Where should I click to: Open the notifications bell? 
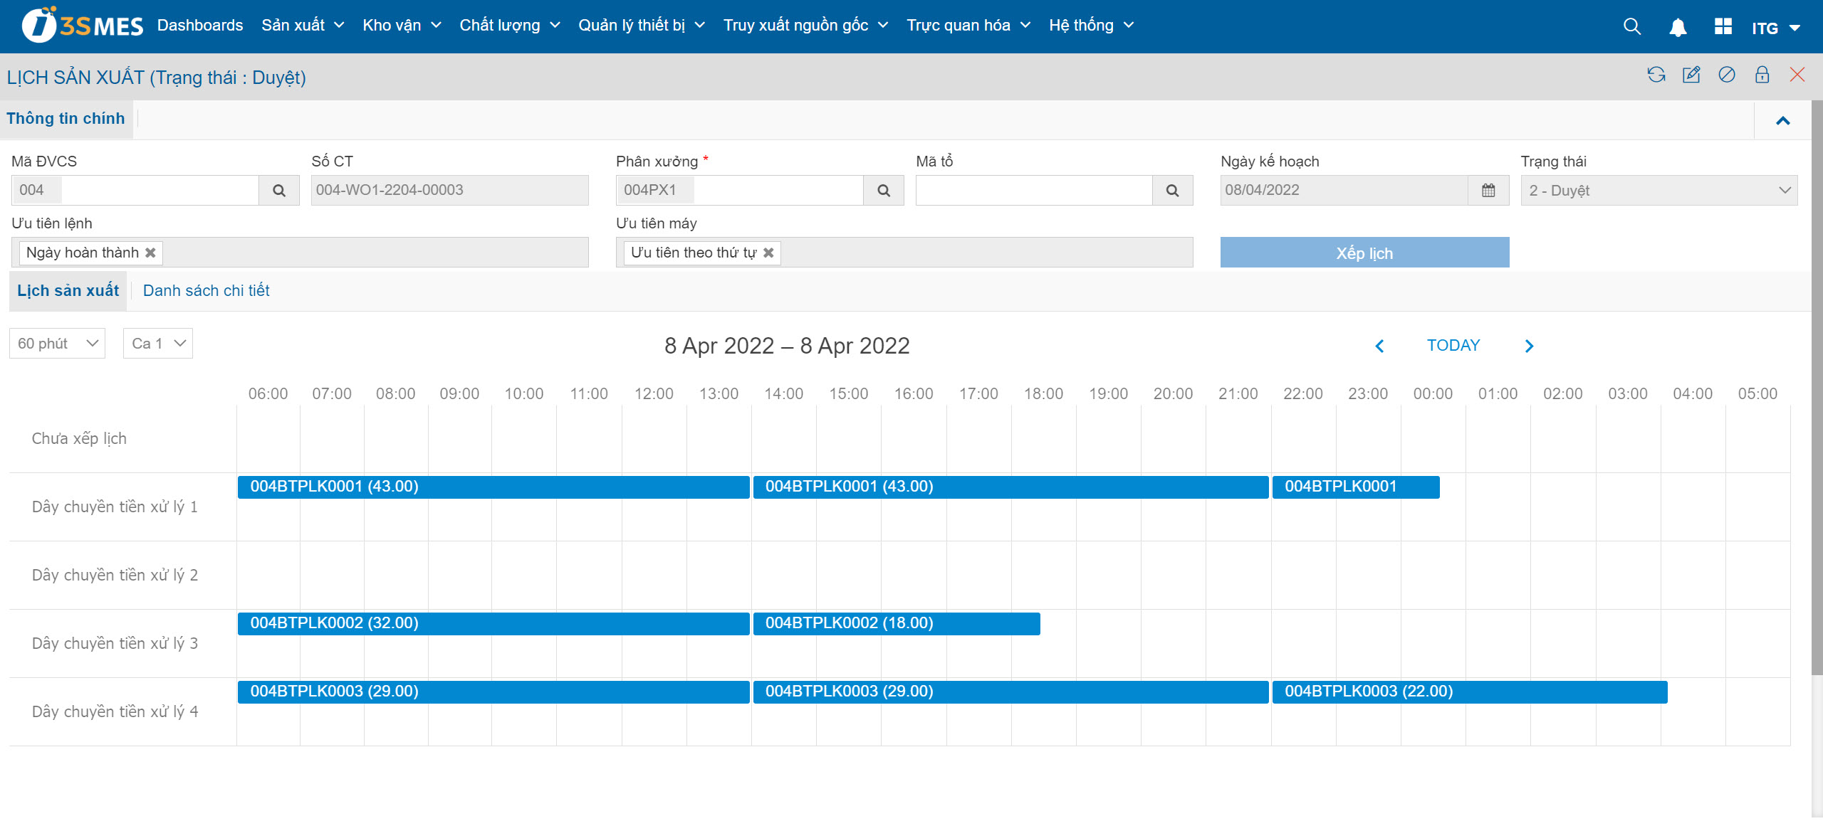pyautogui.click(x=1678, y=27)
